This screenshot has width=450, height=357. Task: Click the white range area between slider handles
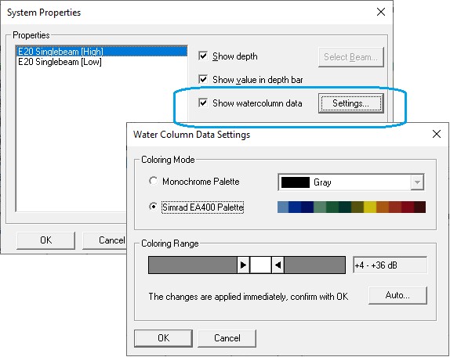(260, 265)
